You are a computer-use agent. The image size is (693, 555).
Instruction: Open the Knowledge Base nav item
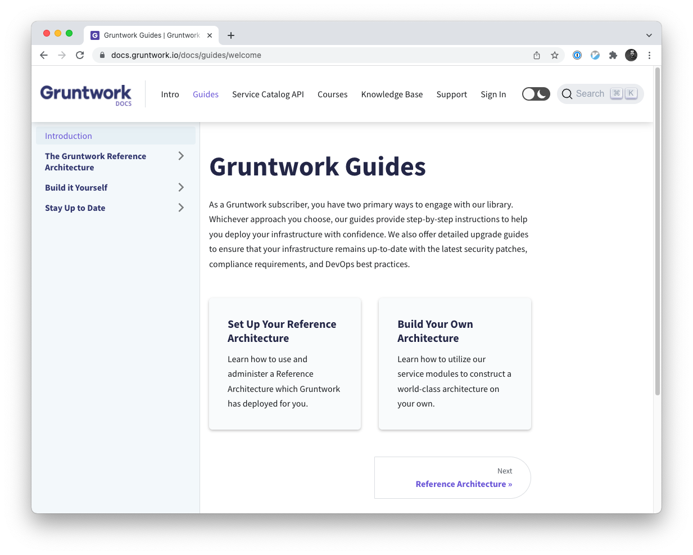pos(392,94)
